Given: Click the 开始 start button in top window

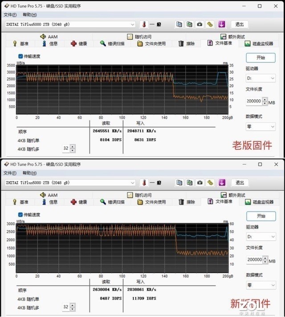Looking at the screenshot, I should [x=261, y=58].
